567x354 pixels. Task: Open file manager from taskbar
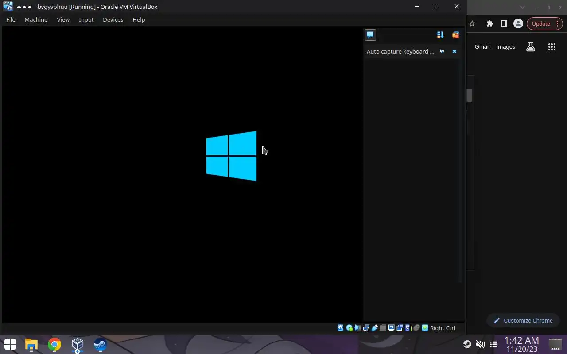pos(31,344)
